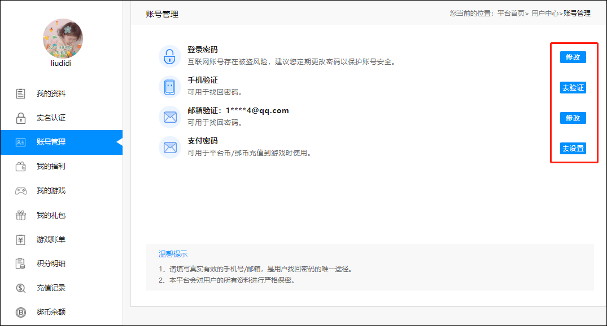
Task: Click the 充值记录 dollar icon
Action: click(20, 288)
